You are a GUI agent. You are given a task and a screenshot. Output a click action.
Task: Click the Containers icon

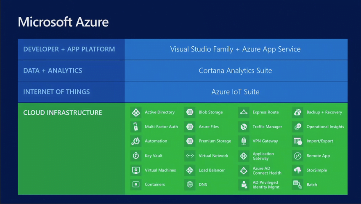136,185
